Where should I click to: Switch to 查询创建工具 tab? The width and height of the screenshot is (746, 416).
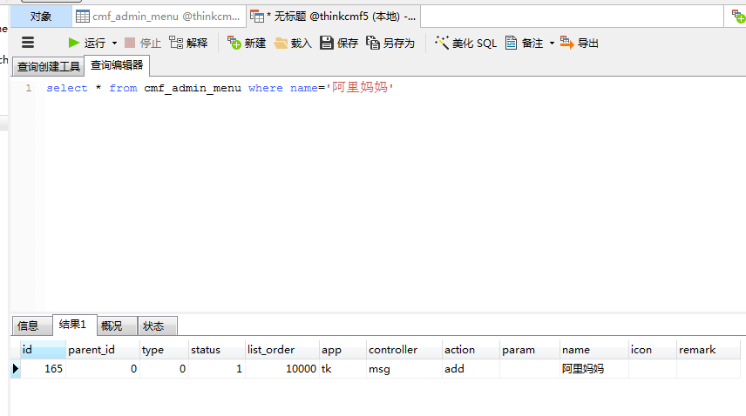point(49,66)
